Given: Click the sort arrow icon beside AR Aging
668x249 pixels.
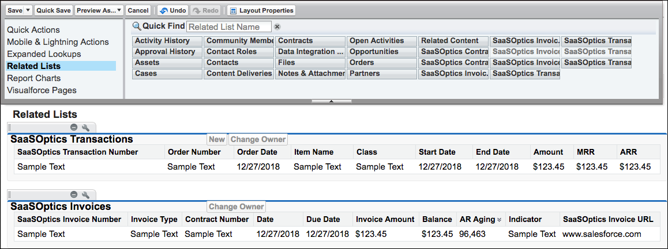Looking at the screenshot, I should (499, 220).
